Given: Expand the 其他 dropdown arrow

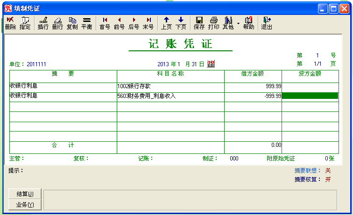Looking at the screenshot, I should pyautogui.click(x=238, y=23).
